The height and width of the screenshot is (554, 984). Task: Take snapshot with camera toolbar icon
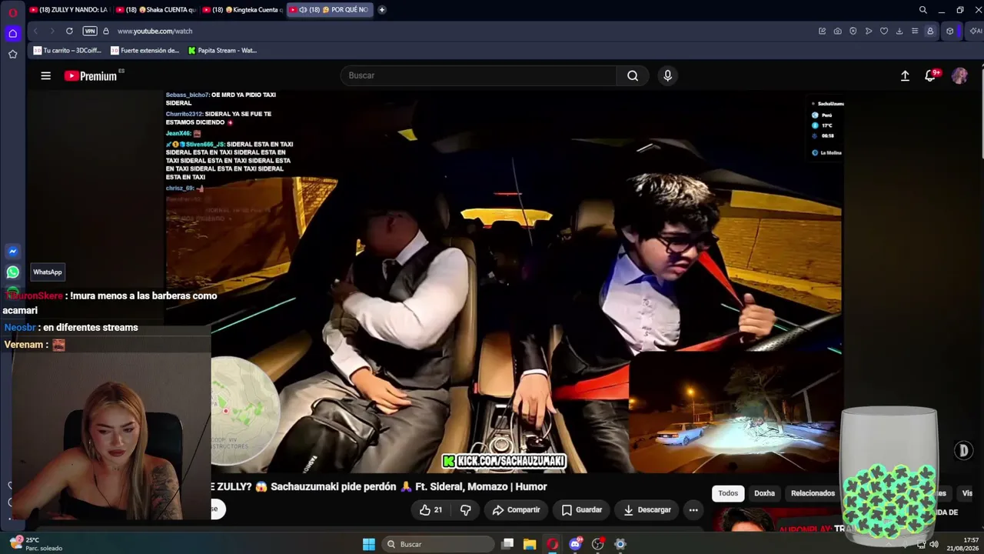coord(837,31)
